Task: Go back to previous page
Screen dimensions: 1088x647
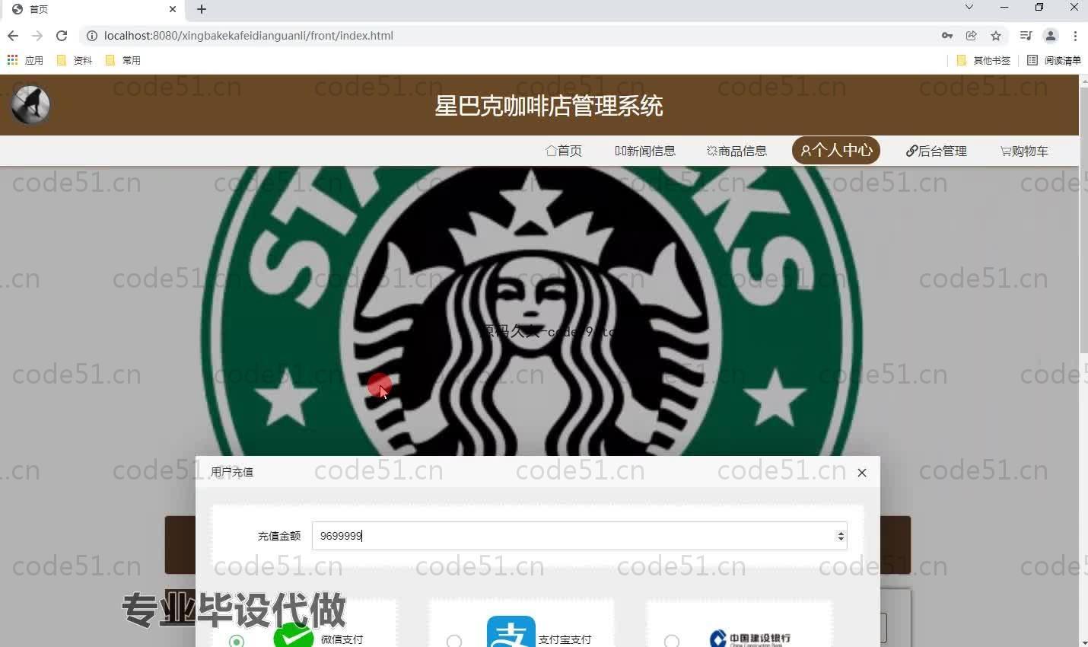Action: [13, 36]
